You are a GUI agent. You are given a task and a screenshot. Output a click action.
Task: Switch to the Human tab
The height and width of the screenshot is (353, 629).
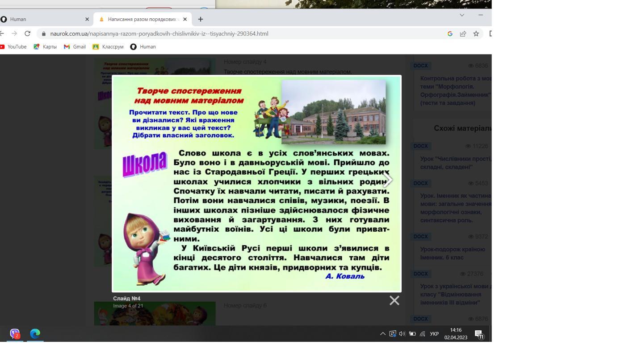click(x=40, y=19)
